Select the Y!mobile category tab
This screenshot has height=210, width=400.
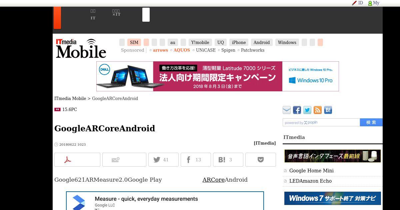coord(200,42)
